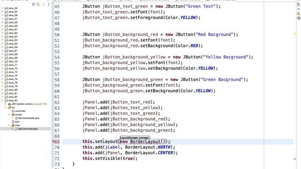Click "Green Bacground" string on line 58
This screenshot has height=169, width=301.
(x=222, y=79)
